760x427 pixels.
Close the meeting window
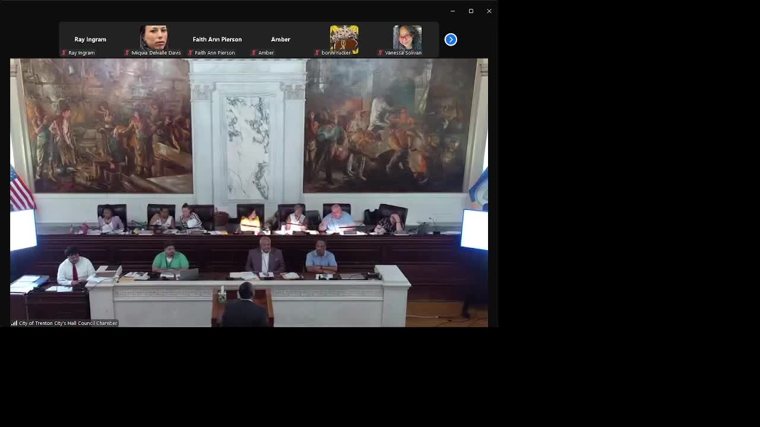click(489, 11)
